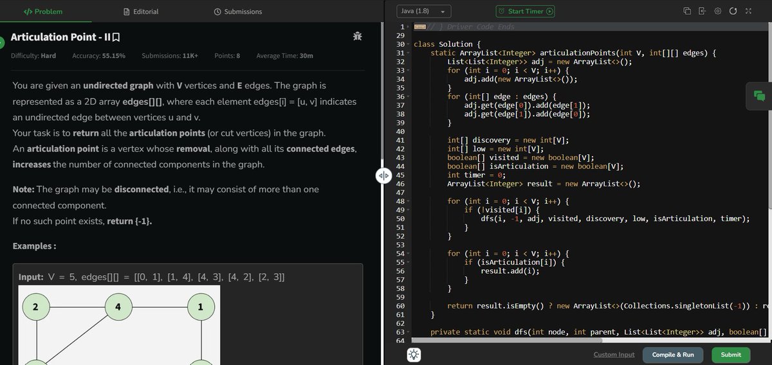This screenshot has width=772, height=365.
Task: Collapse the isArticulation if fold at line 55
Action: coord(409,262)
